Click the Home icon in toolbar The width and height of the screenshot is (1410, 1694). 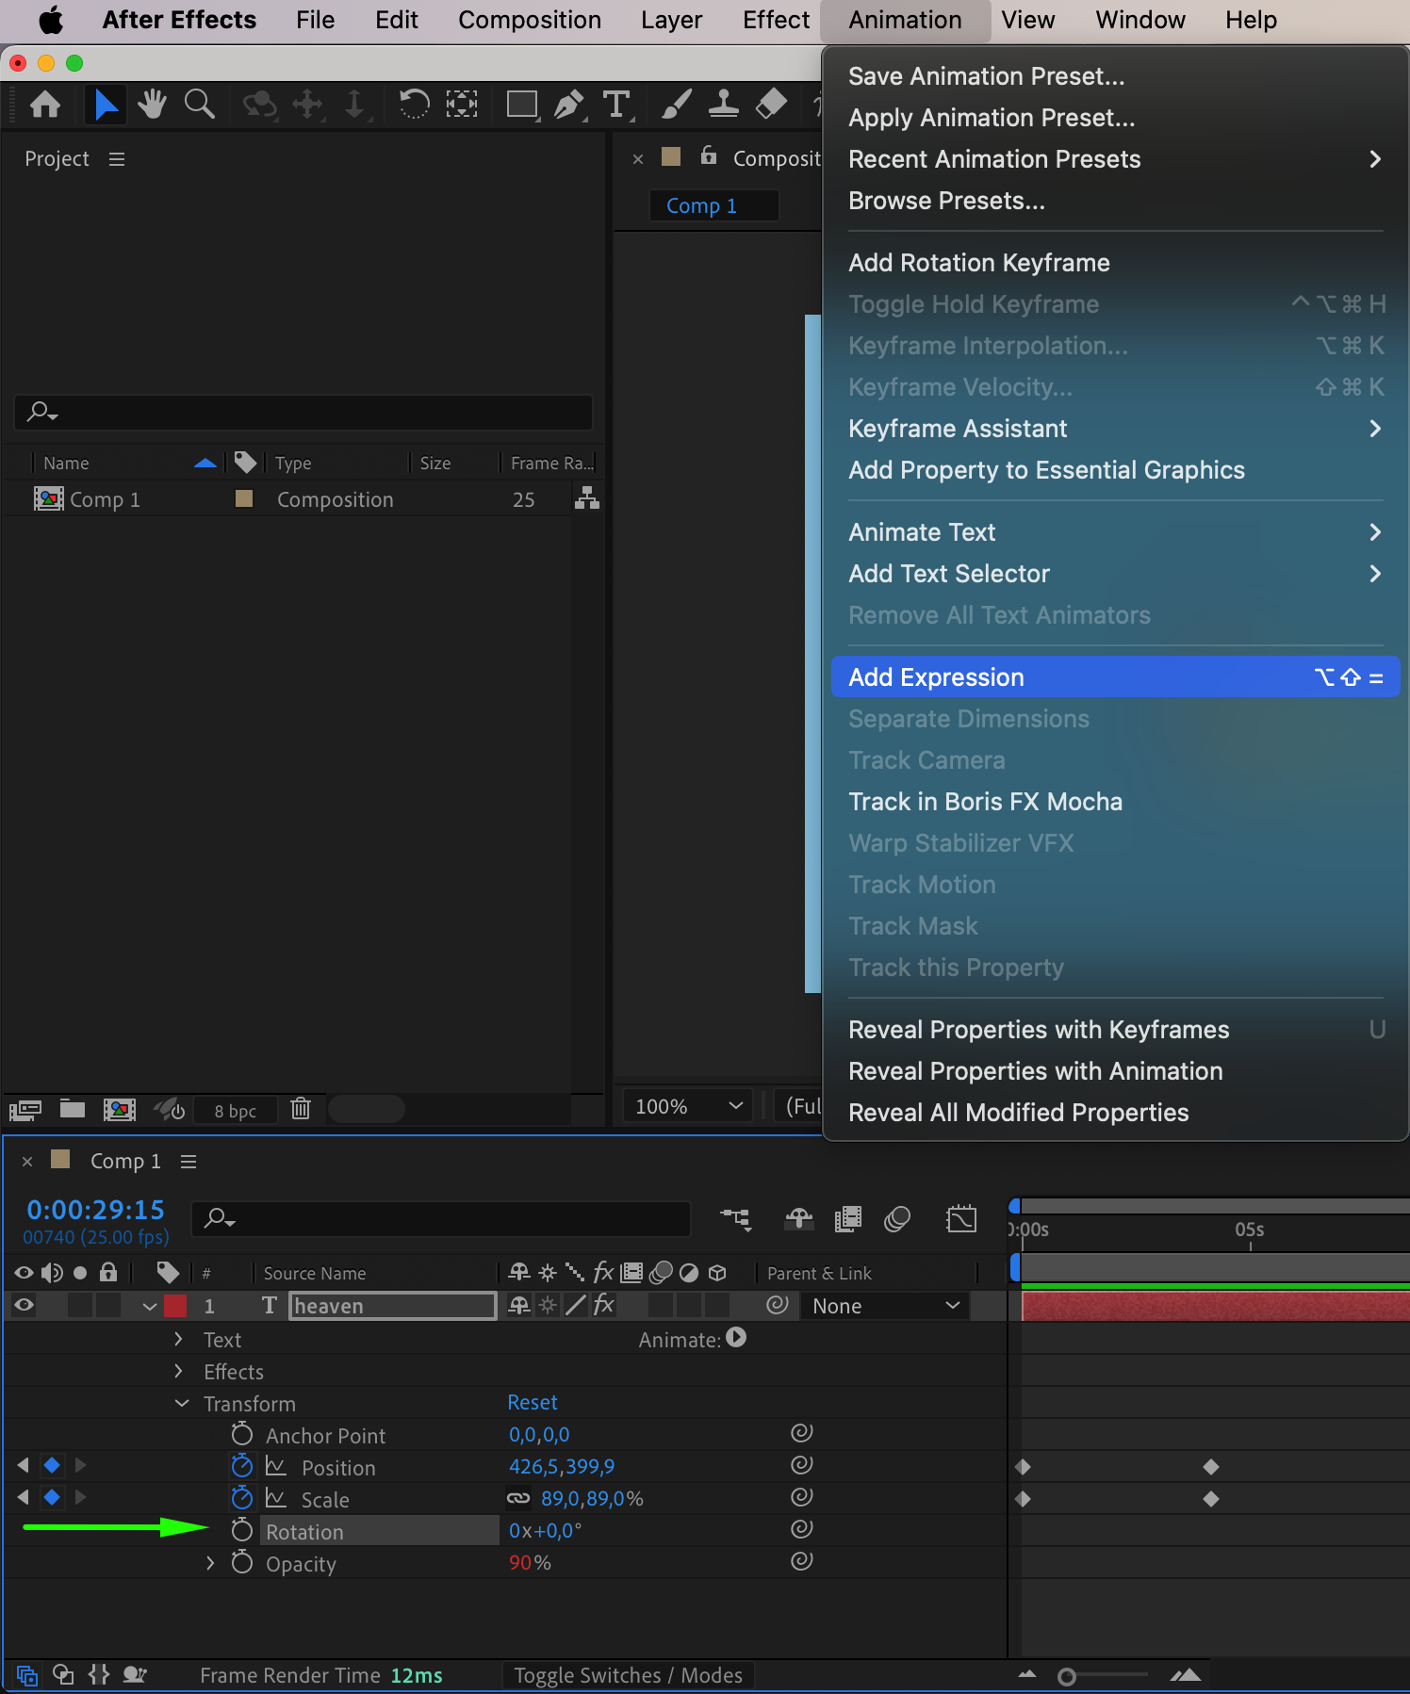45,105
